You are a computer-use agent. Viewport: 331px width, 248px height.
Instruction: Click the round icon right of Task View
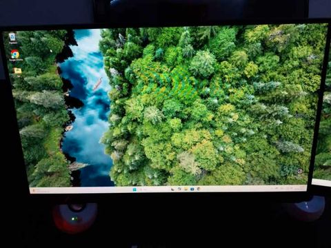point(179,189)
